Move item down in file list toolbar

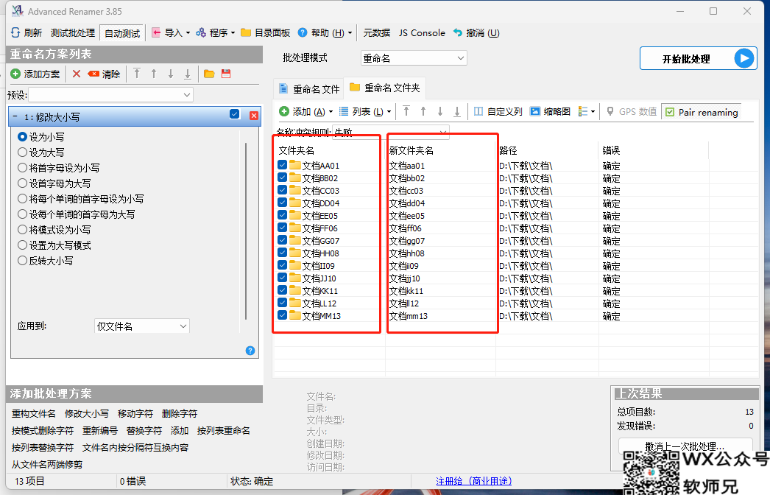[x=440, y=111]
